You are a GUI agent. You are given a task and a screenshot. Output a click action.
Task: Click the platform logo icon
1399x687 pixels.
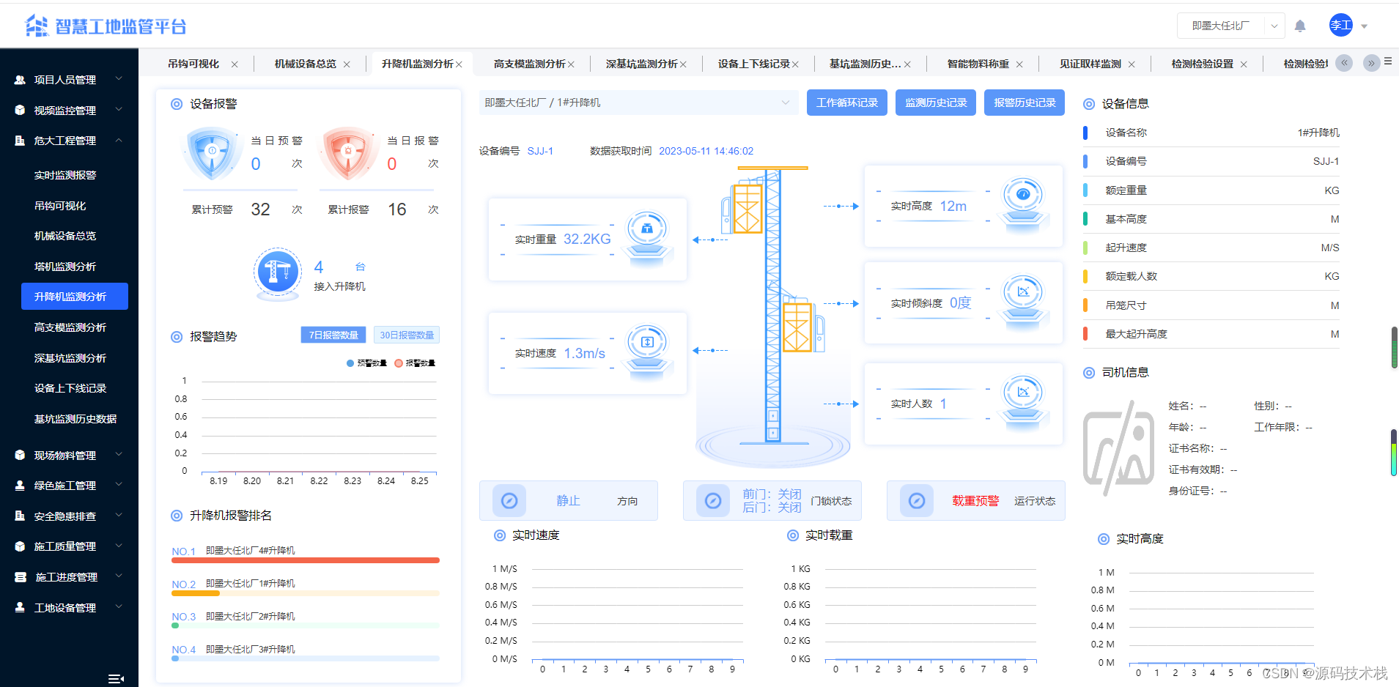click(x=37, y=26)
